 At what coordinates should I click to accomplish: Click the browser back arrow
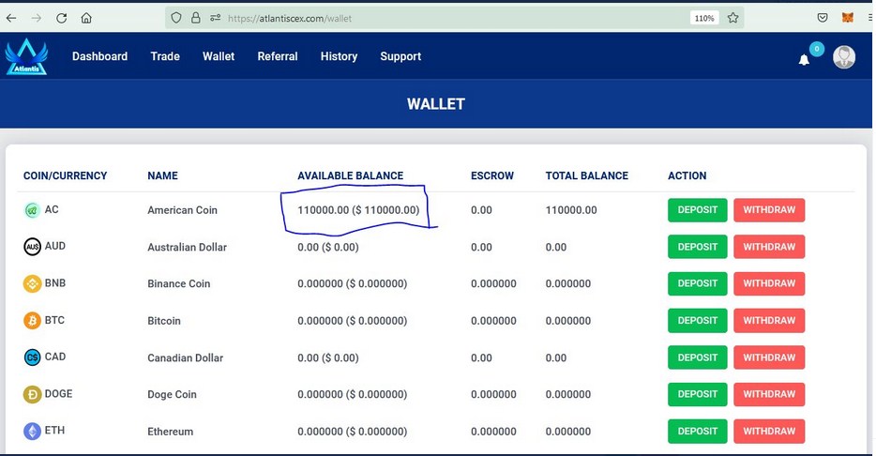(x=11, y=18)
